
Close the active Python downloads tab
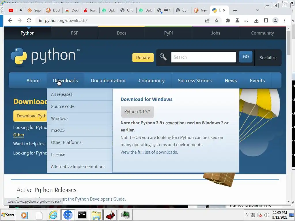click(224, 10)
